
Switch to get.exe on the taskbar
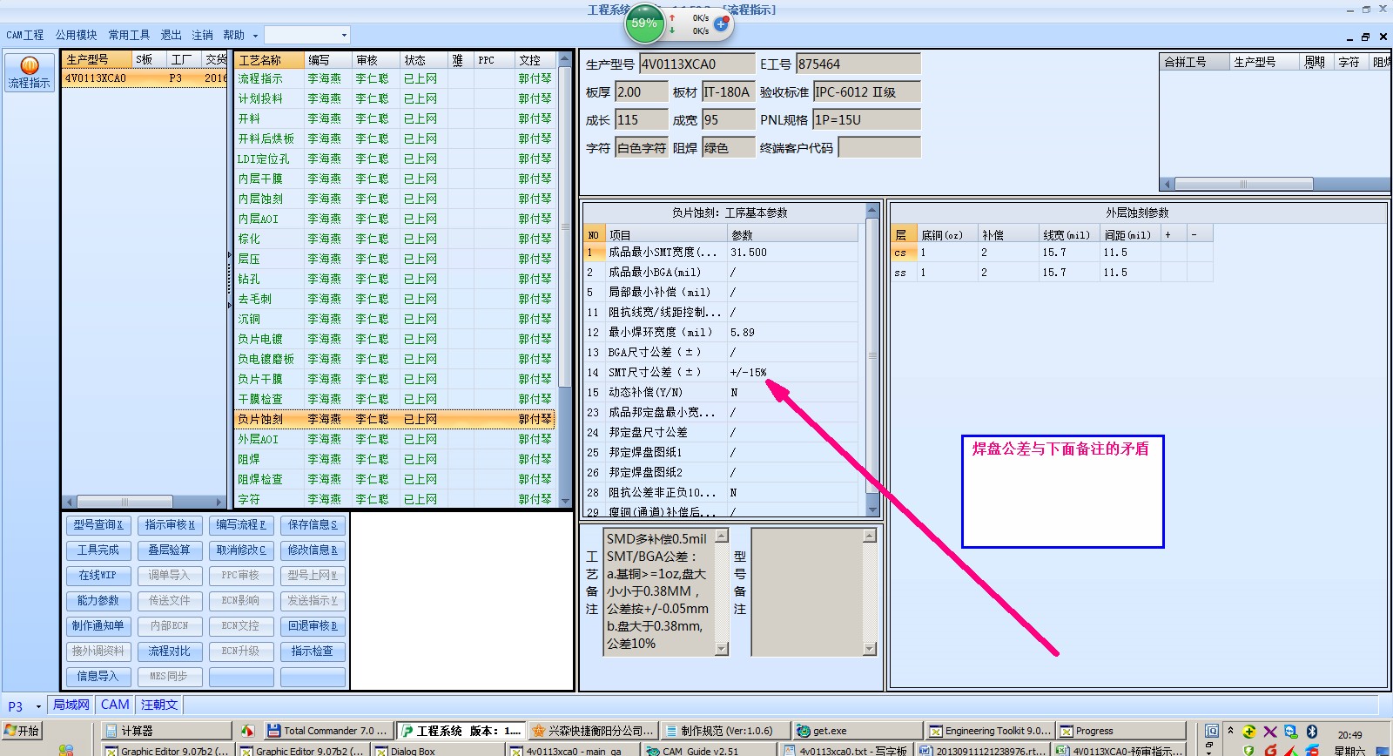pyautogui.click(x=857, y=731)
